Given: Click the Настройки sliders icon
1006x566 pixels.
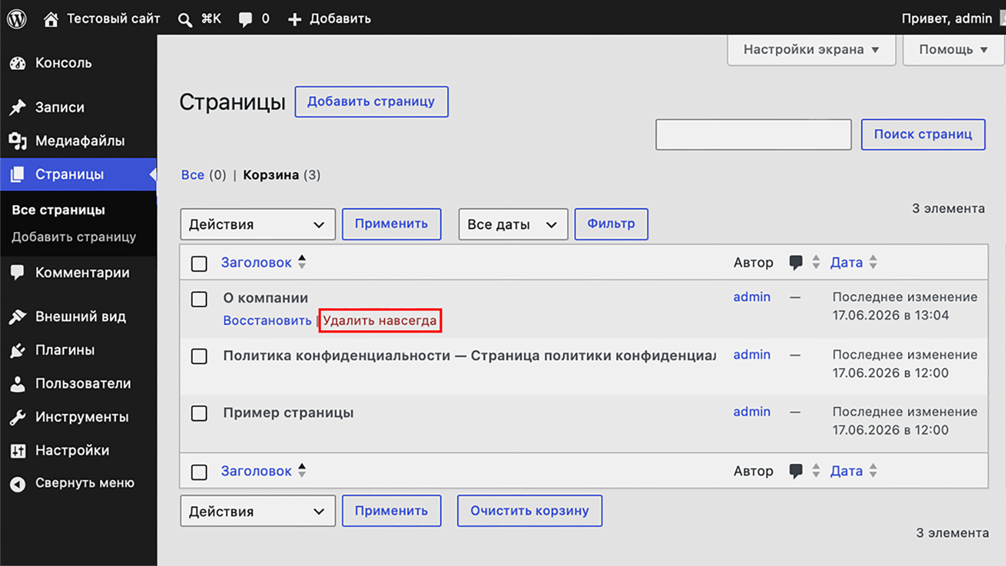Looking at the screenshot, I should [18, 450].
